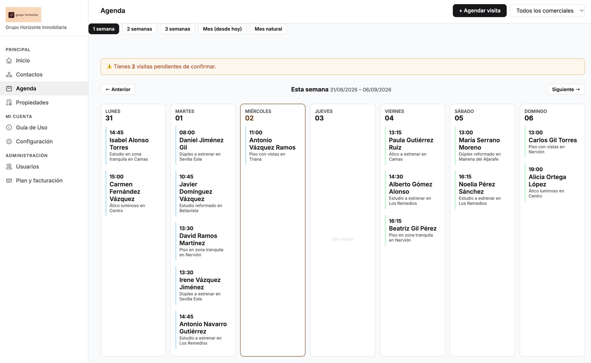Click the Agenda calendar icon in sidebar
This screenshot has height=363, width=591.
pyautogui.click(x=9, y=89)
